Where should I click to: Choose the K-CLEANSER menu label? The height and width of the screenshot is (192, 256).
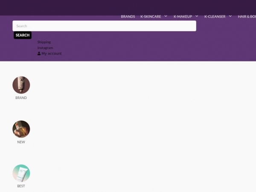pyautogui.click(x=215, y=17)
